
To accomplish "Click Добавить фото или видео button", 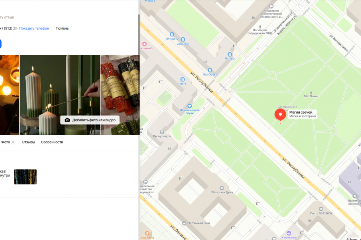I will 90,120.
